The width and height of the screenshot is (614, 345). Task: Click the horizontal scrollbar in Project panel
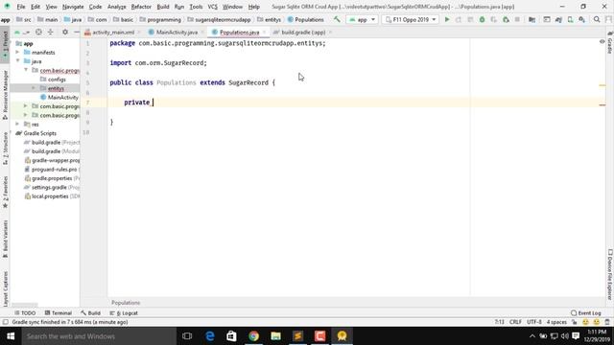click(25, 305)
